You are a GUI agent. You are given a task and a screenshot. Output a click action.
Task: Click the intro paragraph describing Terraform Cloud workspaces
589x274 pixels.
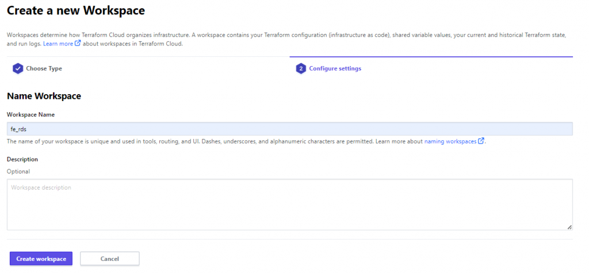pos(286,39)
